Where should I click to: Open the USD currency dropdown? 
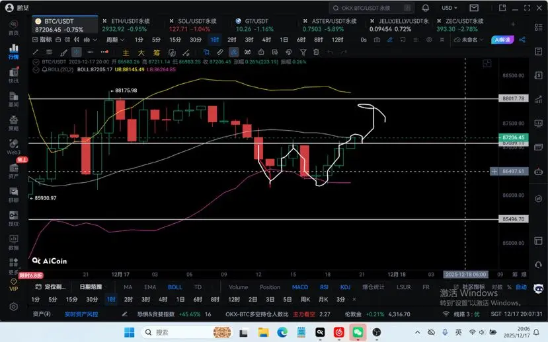pyautogui.click(x=449, y=8)
